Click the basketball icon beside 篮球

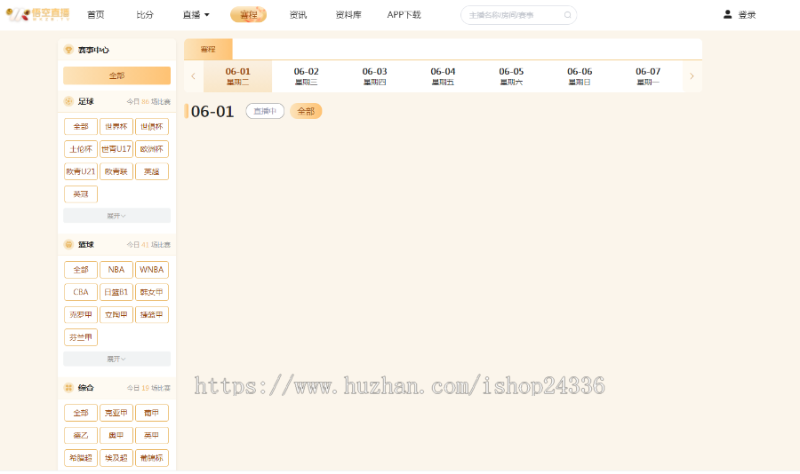(68, 245)
